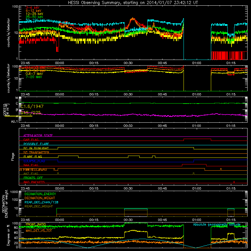
Task: Click the HESSI Observing Summary title text
Action: (x=133, y=3)
